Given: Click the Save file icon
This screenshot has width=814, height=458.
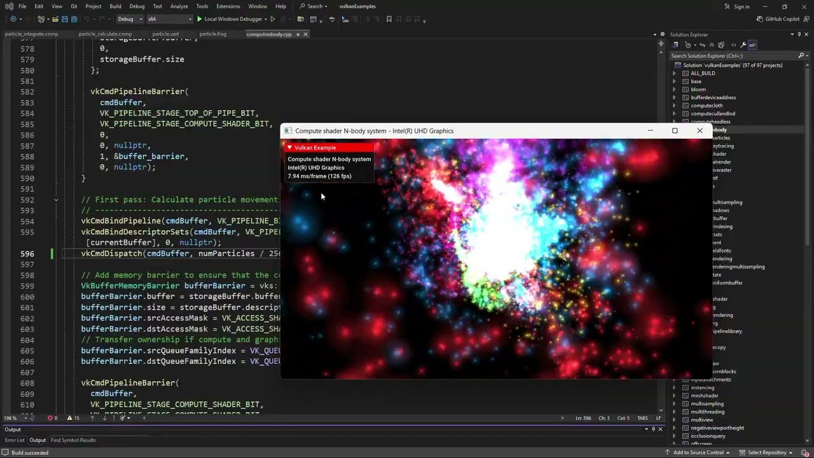Looking at the screenshot, I should click(x=66, y=19).
